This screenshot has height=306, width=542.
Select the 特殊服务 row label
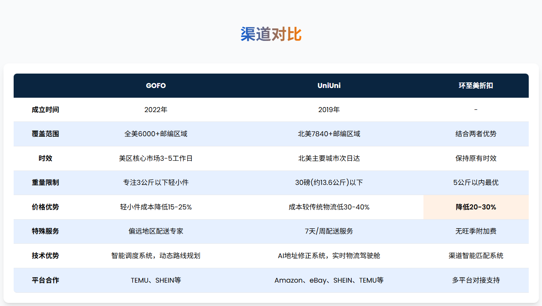pyautogui.click(x=45, y=231)
